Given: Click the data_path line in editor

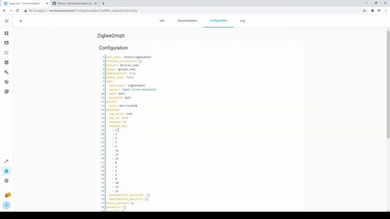Looking at the screenshot, I should coord(129,57).
